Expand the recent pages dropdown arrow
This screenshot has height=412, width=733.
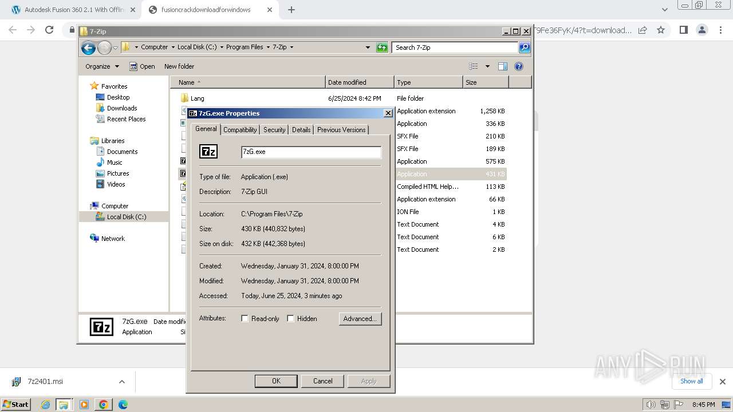pos(115,47)
